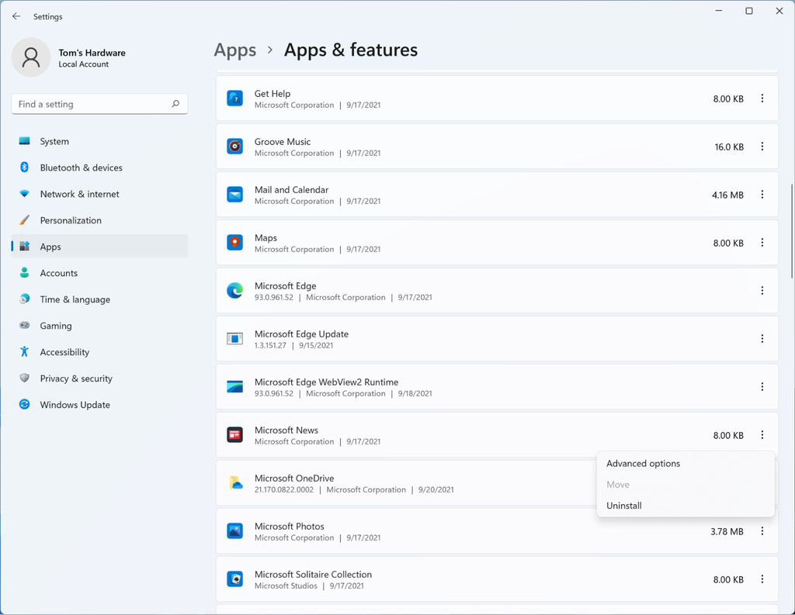795x615 pixels.
Task: Go to Windows Update settings
Action: tap(75, 405)
